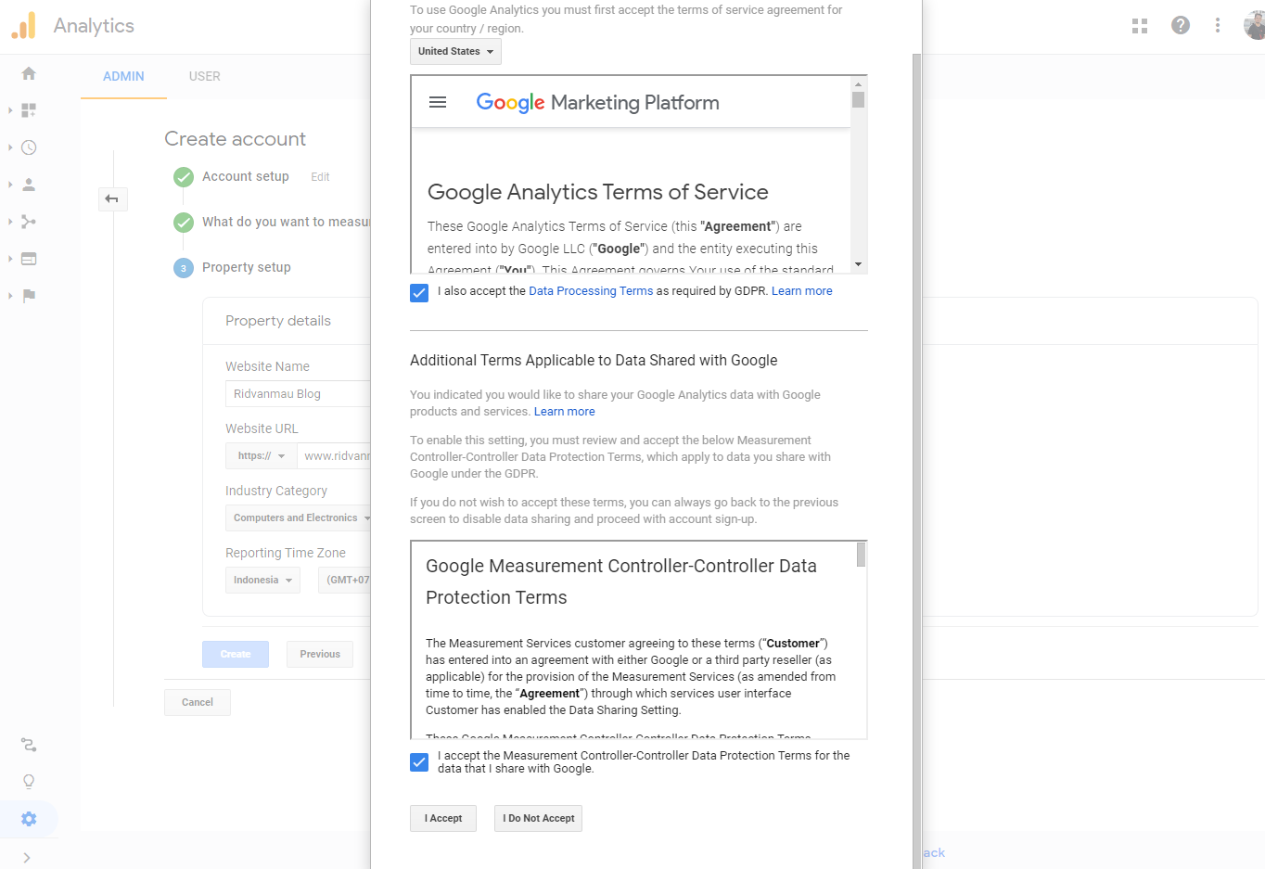
Task: Click the Cancel button
Action: pyautogui.click(x=198, y=702)
